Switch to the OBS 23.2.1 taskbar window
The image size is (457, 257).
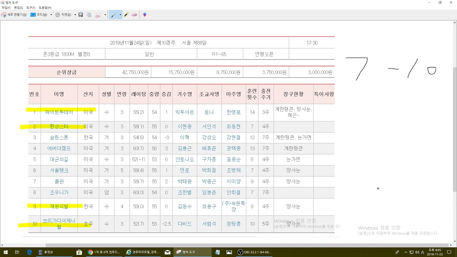tap(255, 252)
